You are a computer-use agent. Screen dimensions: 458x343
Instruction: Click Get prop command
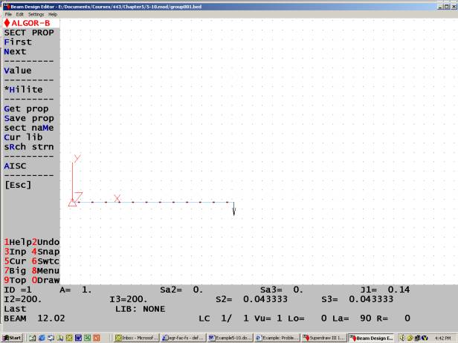click(26, 109)
